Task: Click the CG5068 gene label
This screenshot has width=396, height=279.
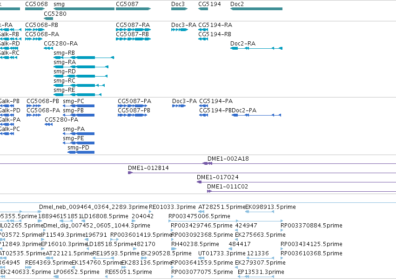Action: click(36, 4)
